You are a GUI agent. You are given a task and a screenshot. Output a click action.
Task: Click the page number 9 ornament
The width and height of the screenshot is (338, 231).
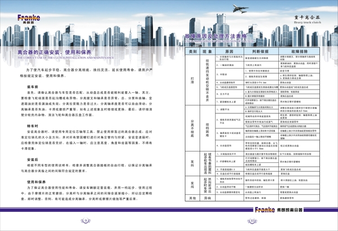click(x=86, y=221)
